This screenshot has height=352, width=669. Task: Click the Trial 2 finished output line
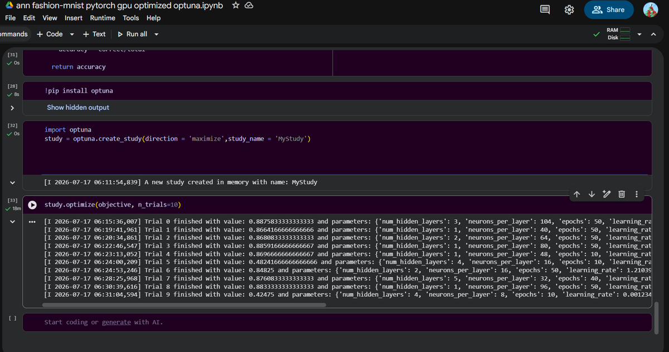click(347, 238)
